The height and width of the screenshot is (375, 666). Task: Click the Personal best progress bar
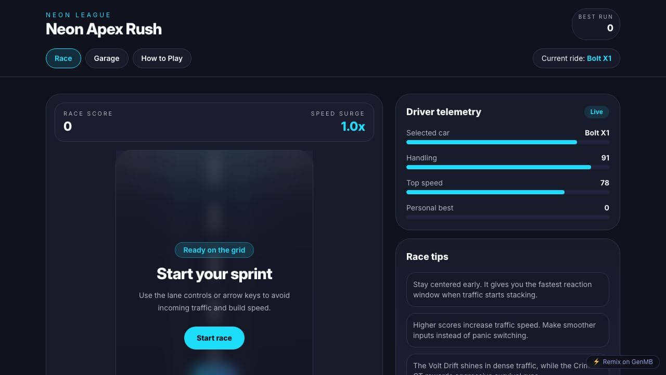click(508, 217)
